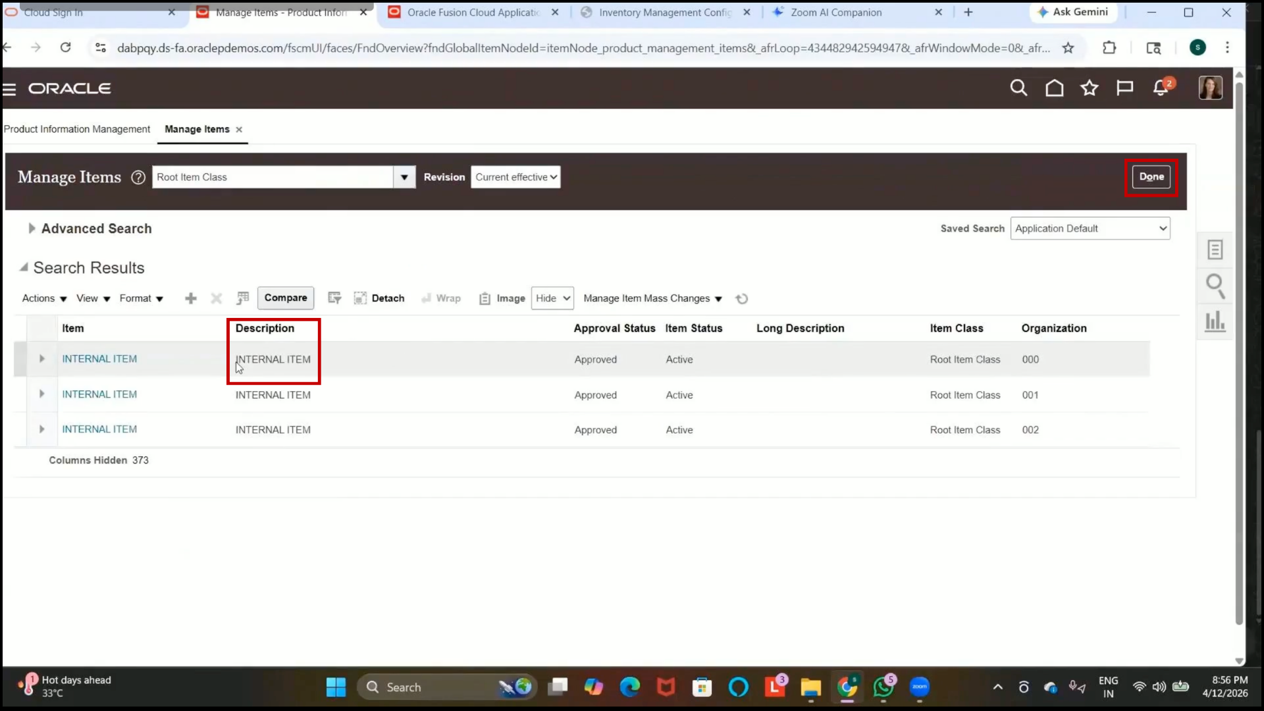1264x711 pixels.
Task: Open the Actions menu
Action: [x=44, y=298]
